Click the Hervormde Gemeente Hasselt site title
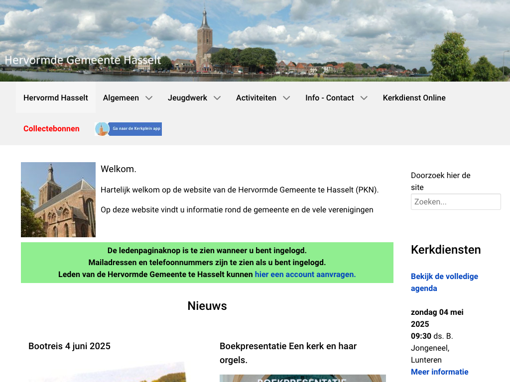Image resolution: width=510 pixels, height=382 pixels. coord(83,60)
